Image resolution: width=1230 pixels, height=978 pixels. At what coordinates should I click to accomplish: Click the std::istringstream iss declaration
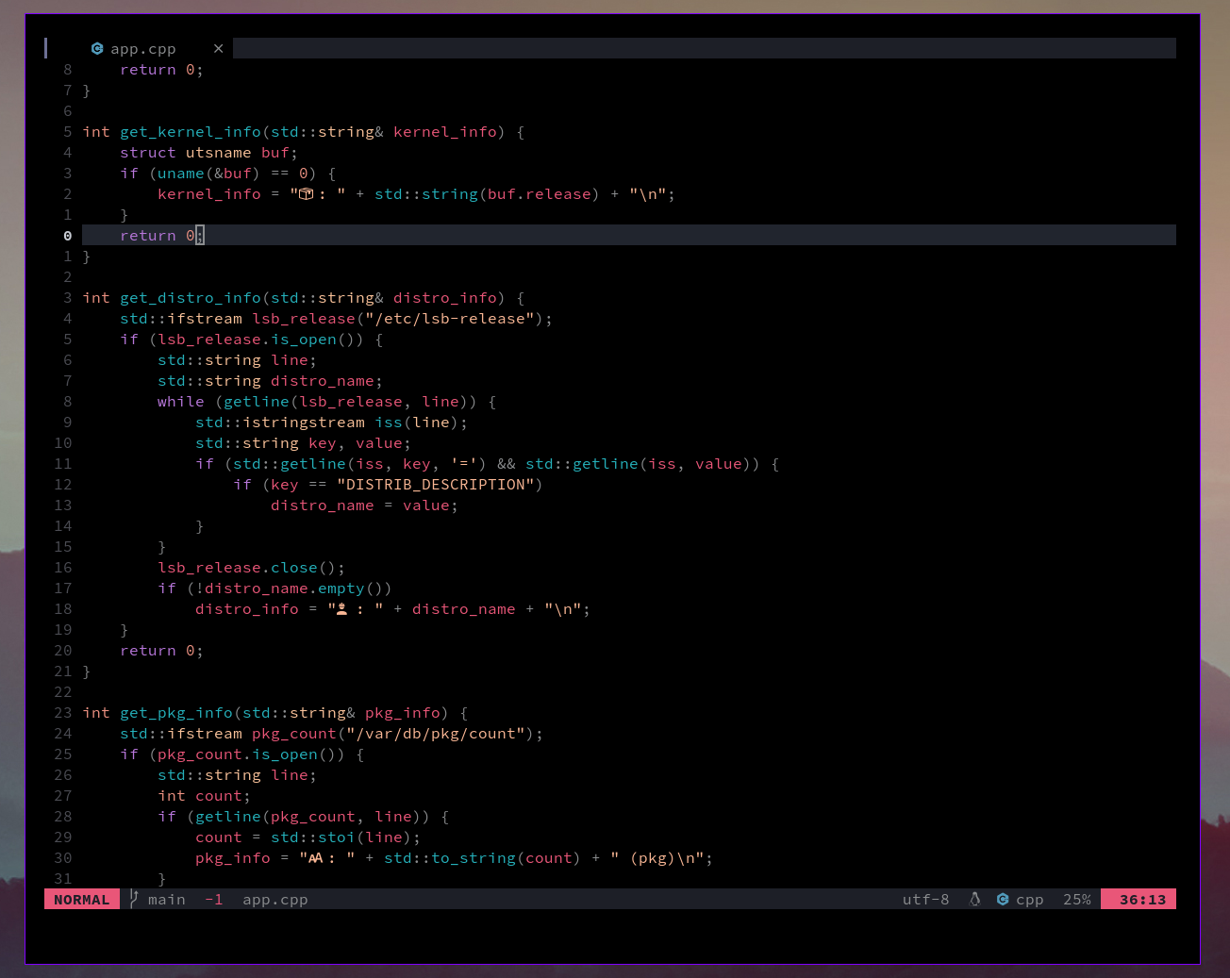tap(332, 423)
